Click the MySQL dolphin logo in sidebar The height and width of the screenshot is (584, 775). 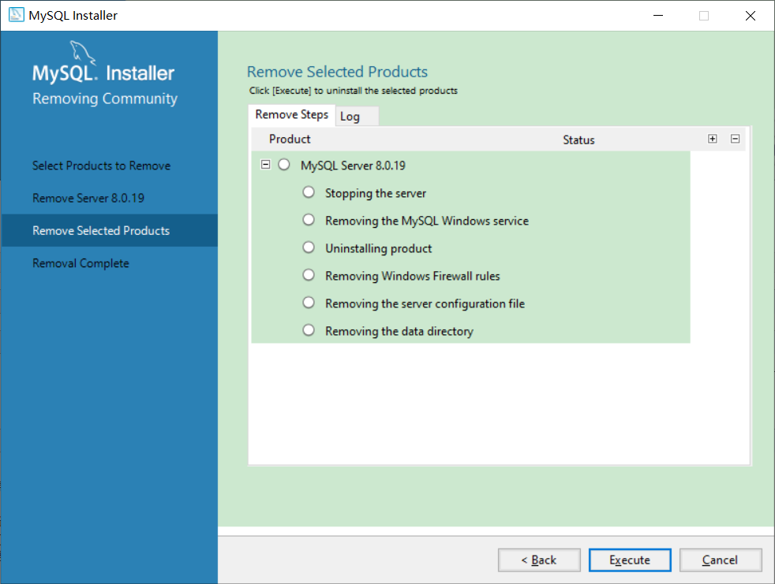pos(82,52)
